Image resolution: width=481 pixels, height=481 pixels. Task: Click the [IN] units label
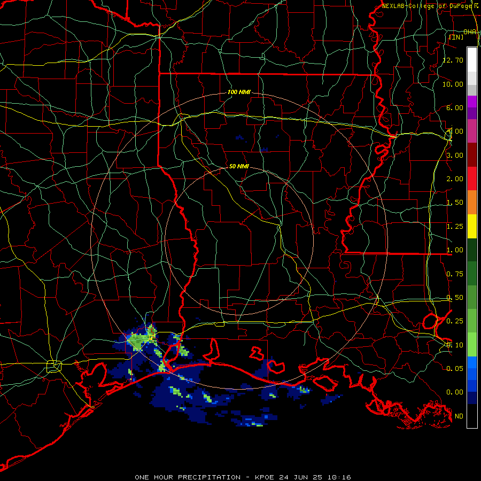456,37
